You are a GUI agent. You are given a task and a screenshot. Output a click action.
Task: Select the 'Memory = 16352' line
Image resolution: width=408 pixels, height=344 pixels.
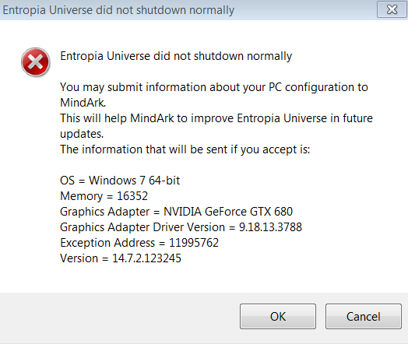(104, 196)
